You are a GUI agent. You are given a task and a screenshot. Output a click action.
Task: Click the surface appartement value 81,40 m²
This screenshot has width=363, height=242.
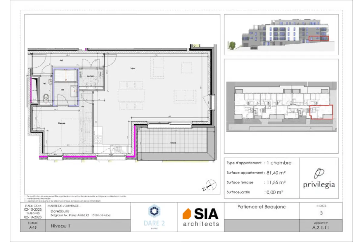click(276, 173)
